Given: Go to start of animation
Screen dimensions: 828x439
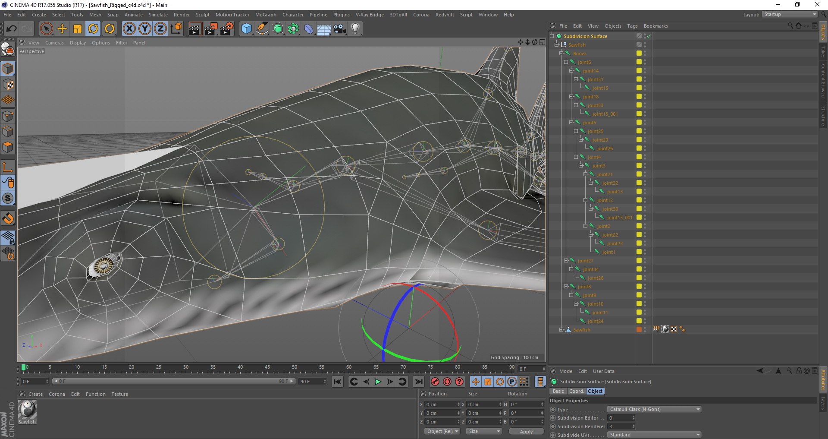Looking at the screenshot, I should pos(338,382).
